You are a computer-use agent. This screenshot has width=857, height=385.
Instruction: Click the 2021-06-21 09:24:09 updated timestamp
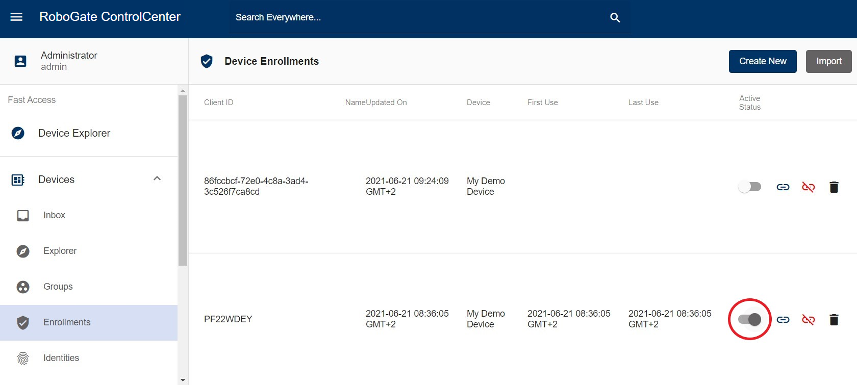tap(407, 186)
